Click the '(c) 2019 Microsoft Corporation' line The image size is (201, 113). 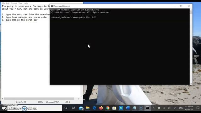click(80, 13)
